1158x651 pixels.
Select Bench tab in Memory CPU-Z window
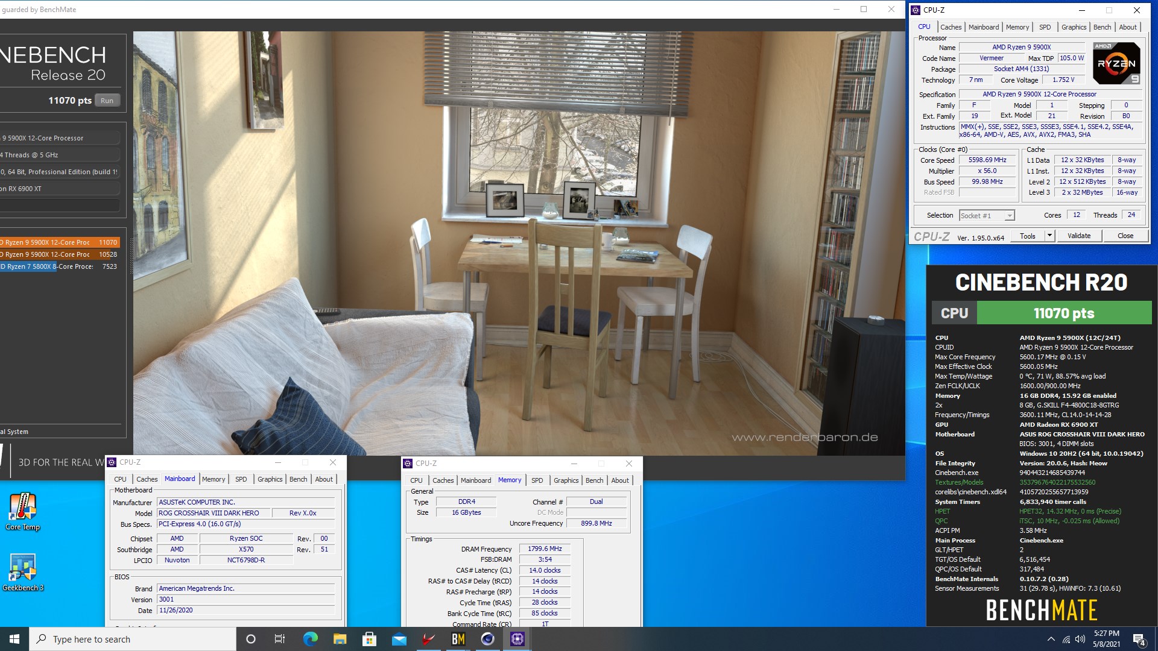(594, 480)
